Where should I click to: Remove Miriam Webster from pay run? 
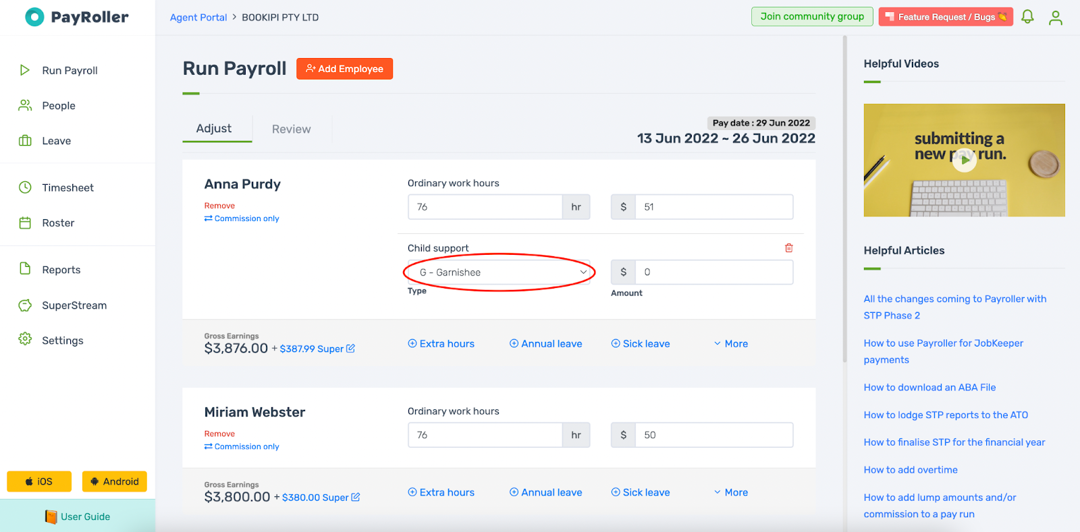(219, 434)
